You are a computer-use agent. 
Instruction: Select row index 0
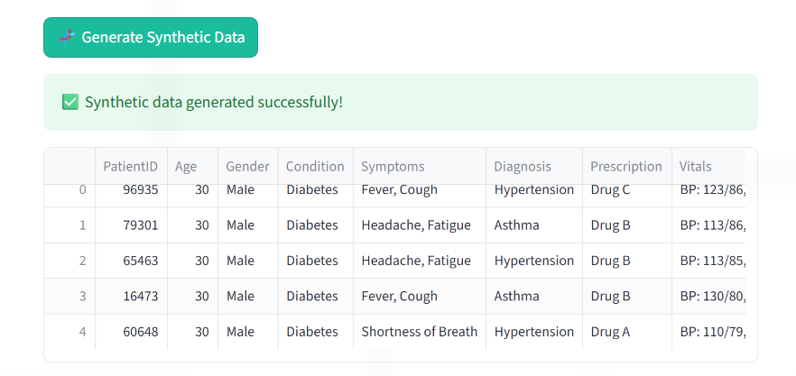[83, 190]
